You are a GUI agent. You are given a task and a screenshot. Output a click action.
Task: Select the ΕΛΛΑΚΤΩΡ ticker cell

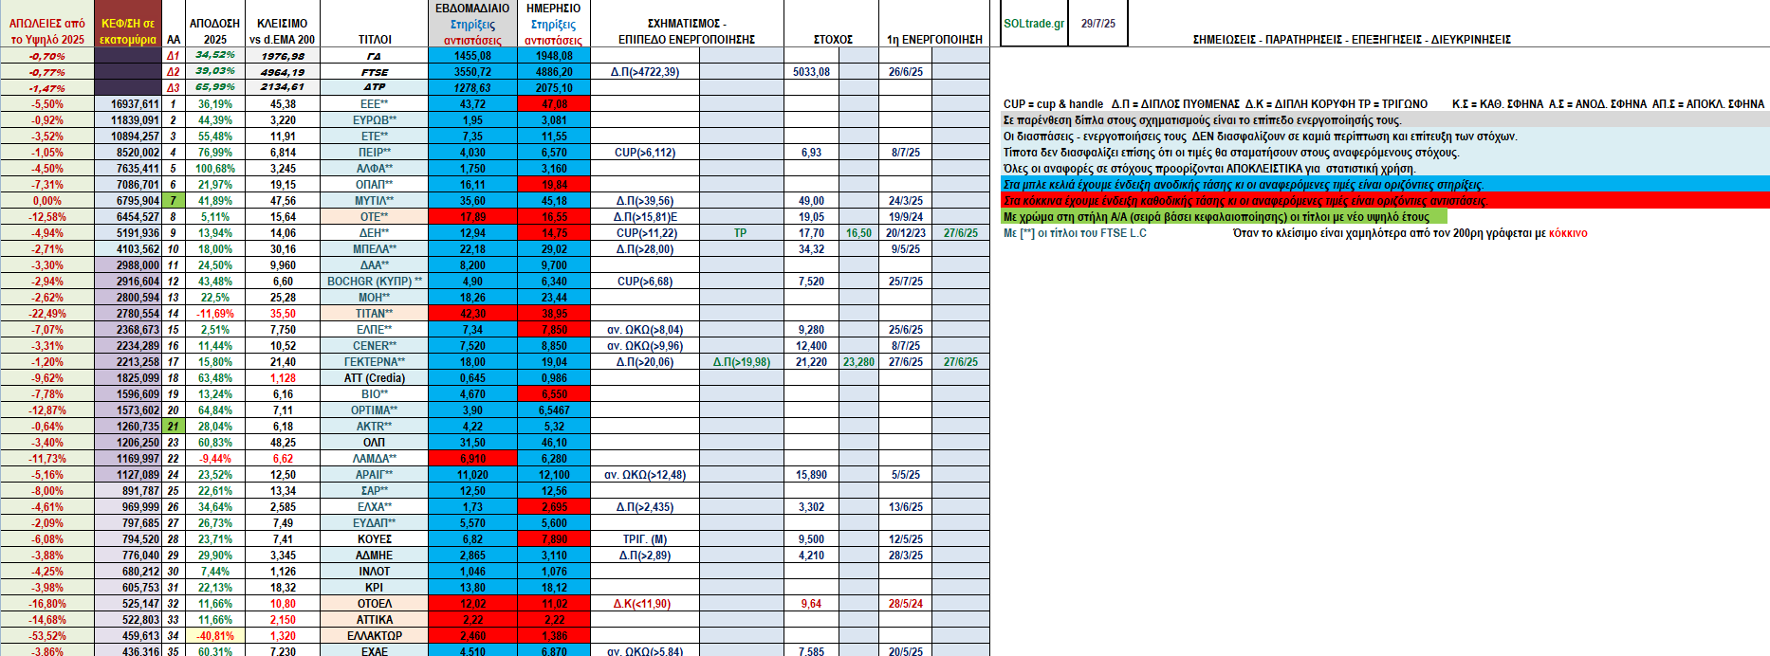coord(375,636)
